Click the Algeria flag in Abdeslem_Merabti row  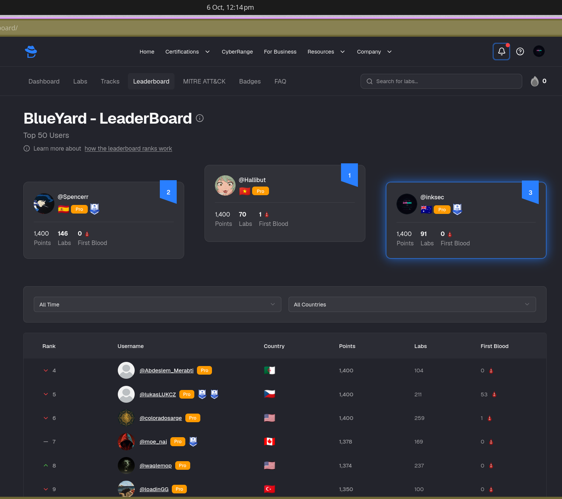[x=269, y=371]
